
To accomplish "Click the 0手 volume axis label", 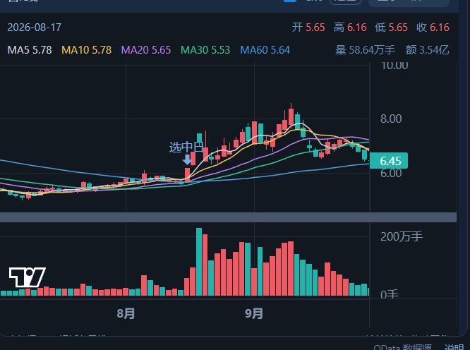I will click(390, 294).
